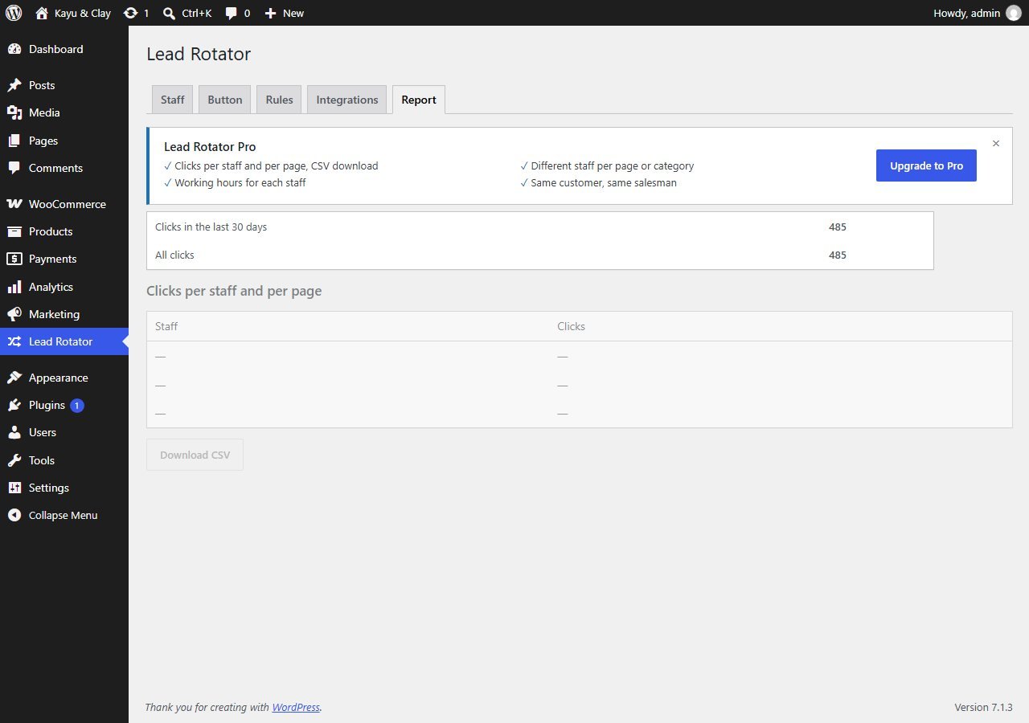This screenshot has height=723, width=1029.
Task: Click the Plugins plug icon
Action: pyautogui.click(x=14, y=405)
